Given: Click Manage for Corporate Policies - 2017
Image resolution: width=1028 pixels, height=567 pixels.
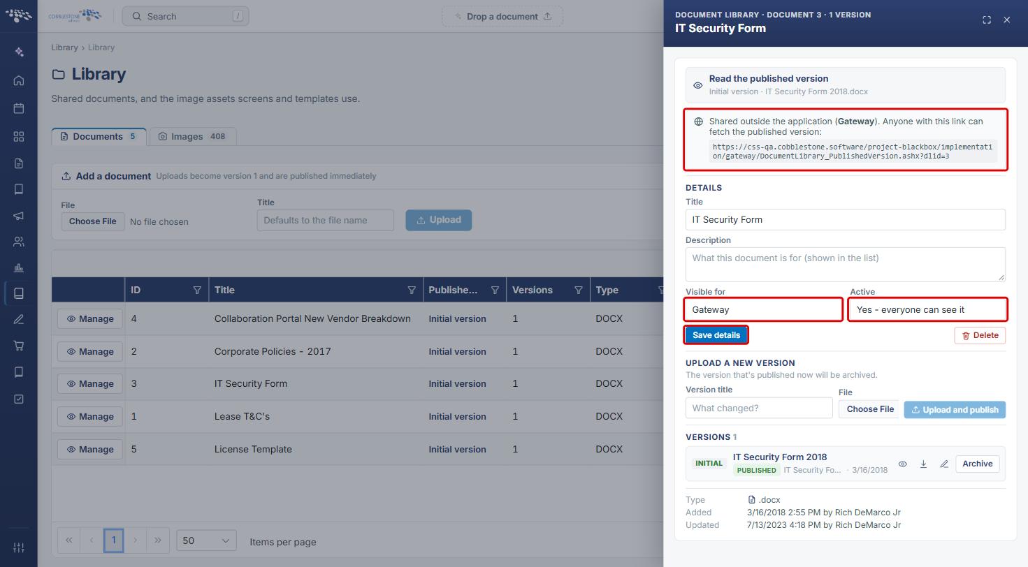Looking at the screenshot, I should click(90, 351).
